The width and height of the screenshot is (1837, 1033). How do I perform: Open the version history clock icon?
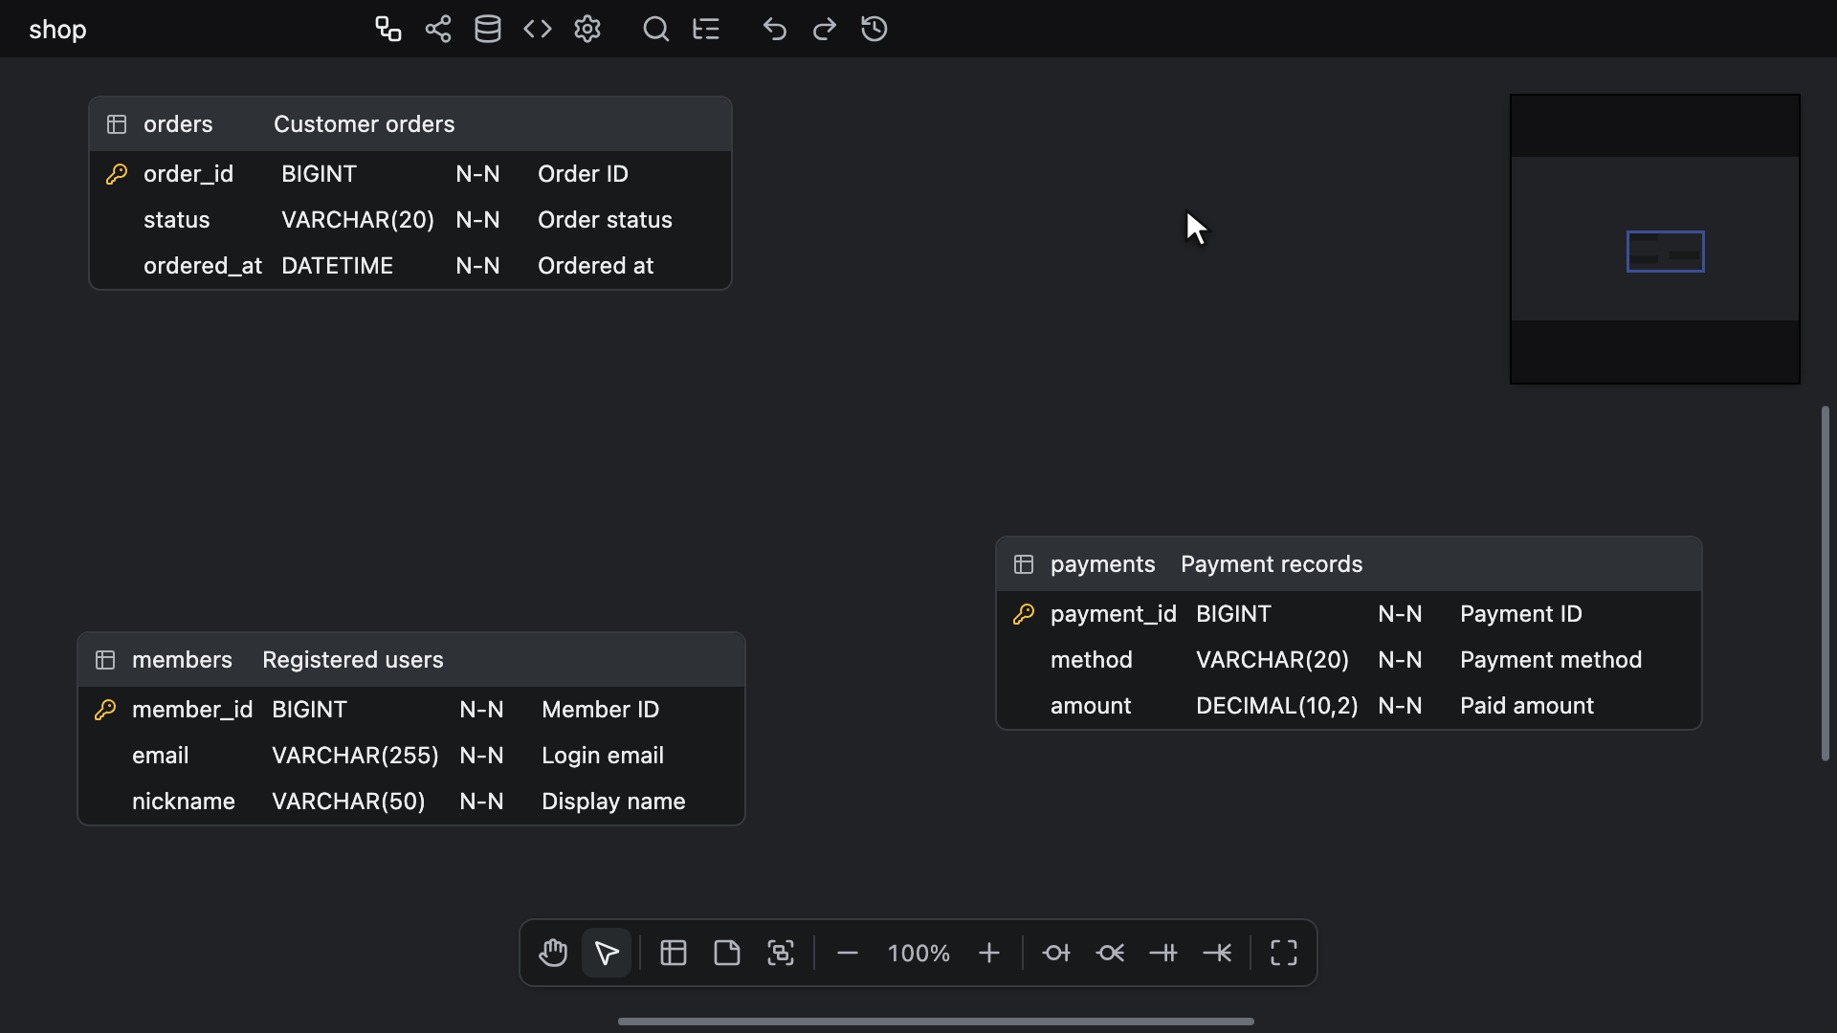pyautogui.click(x=874, y=29)
